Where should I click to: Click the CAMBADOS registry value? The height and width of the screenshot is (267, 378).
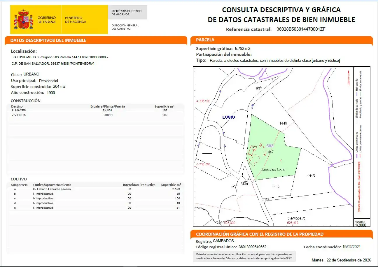point(223,241)
